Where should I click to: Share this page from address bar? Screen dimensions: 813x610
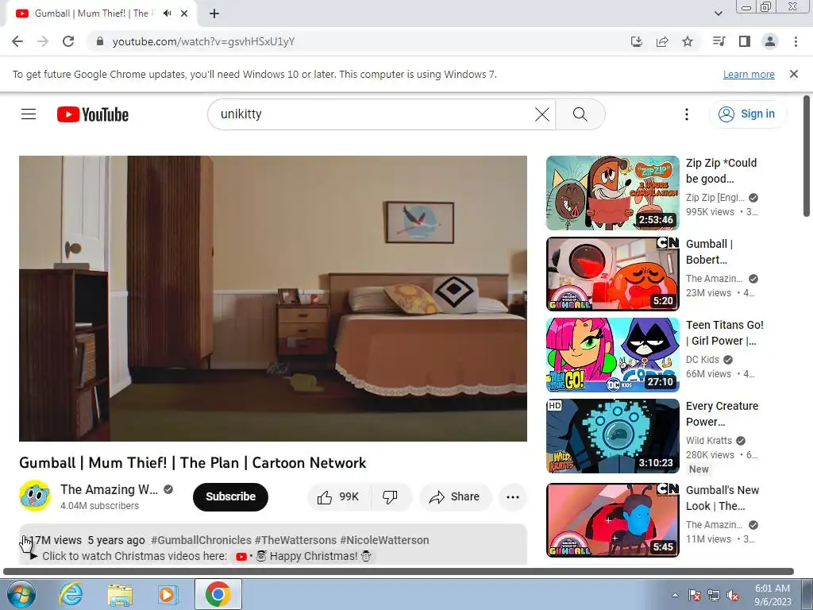662,41
